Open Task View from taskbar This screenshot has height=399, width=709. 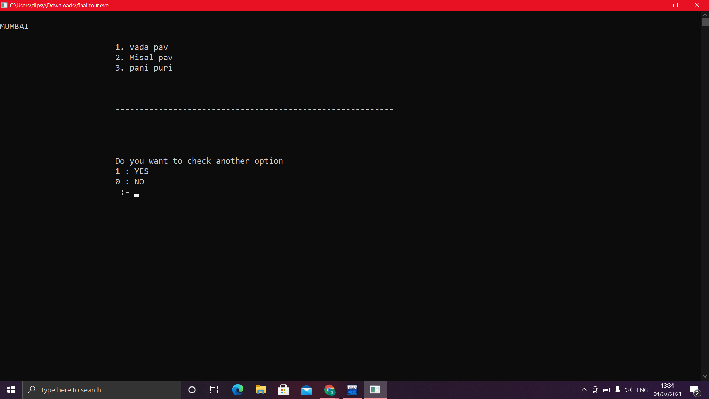214,390
